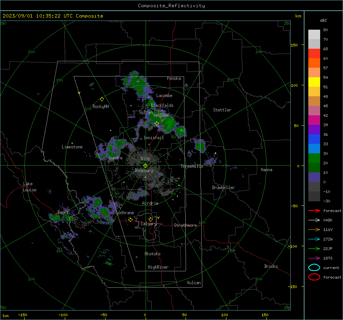Click the red forecast arrow in legend
Viewport: 343px width, 320px height.
point(314,210)
